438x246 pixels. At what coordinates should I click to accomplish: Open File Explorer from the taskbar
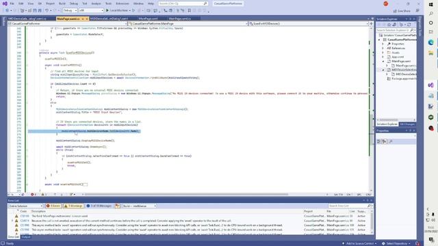coord(430,53)
